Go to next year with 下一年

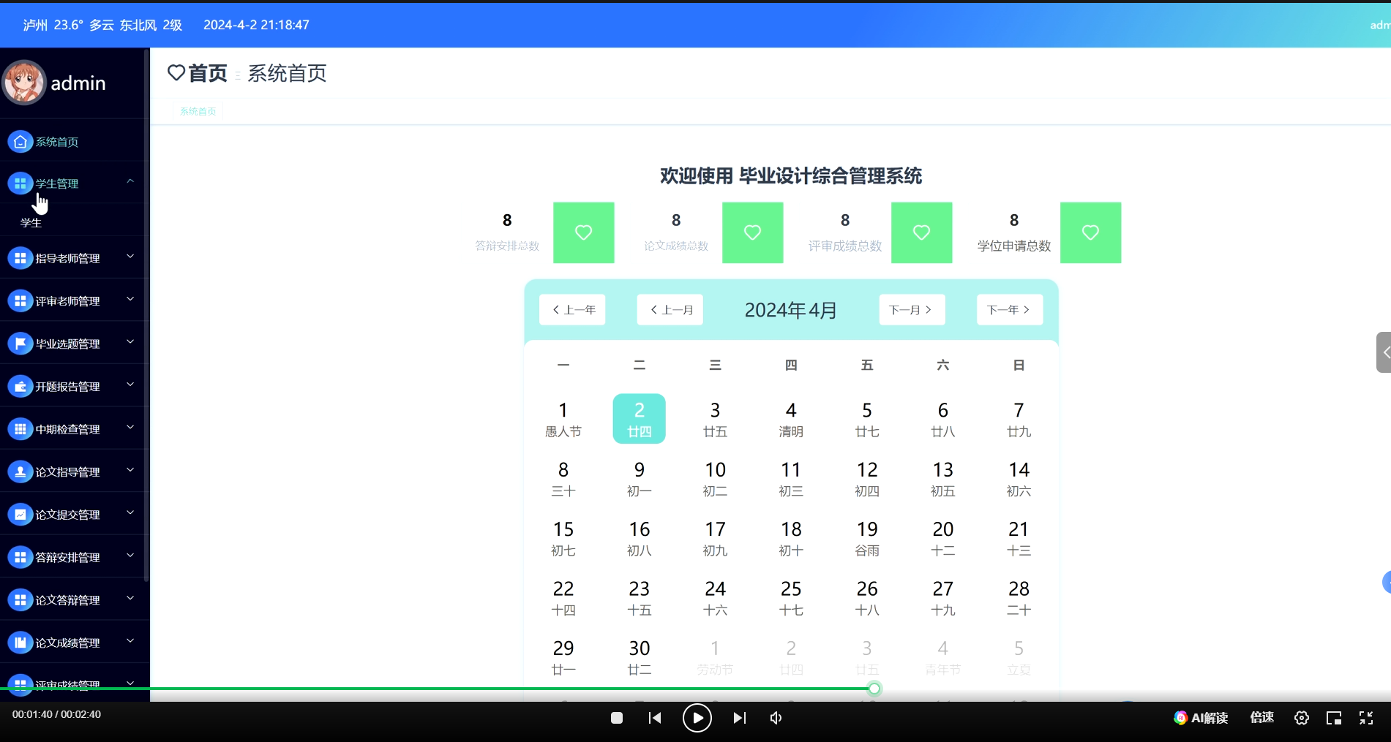(1010, 310)
